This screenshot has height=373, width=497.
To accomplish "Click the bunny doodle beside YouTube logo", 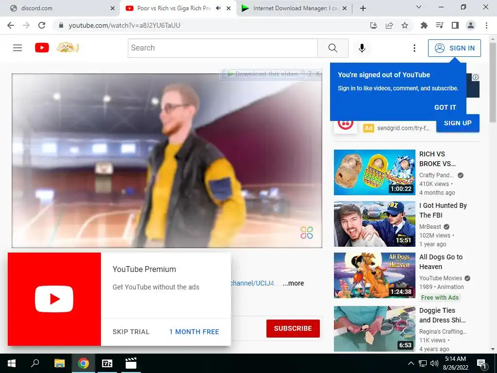I will [x=67, y=48].
